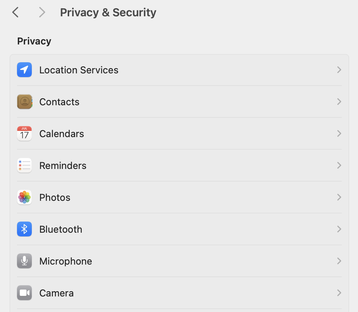Image resolution: width=358 pixels, height=312 pixels.
Task: Open the Contacts privacy settings
Action: (179, 102)
